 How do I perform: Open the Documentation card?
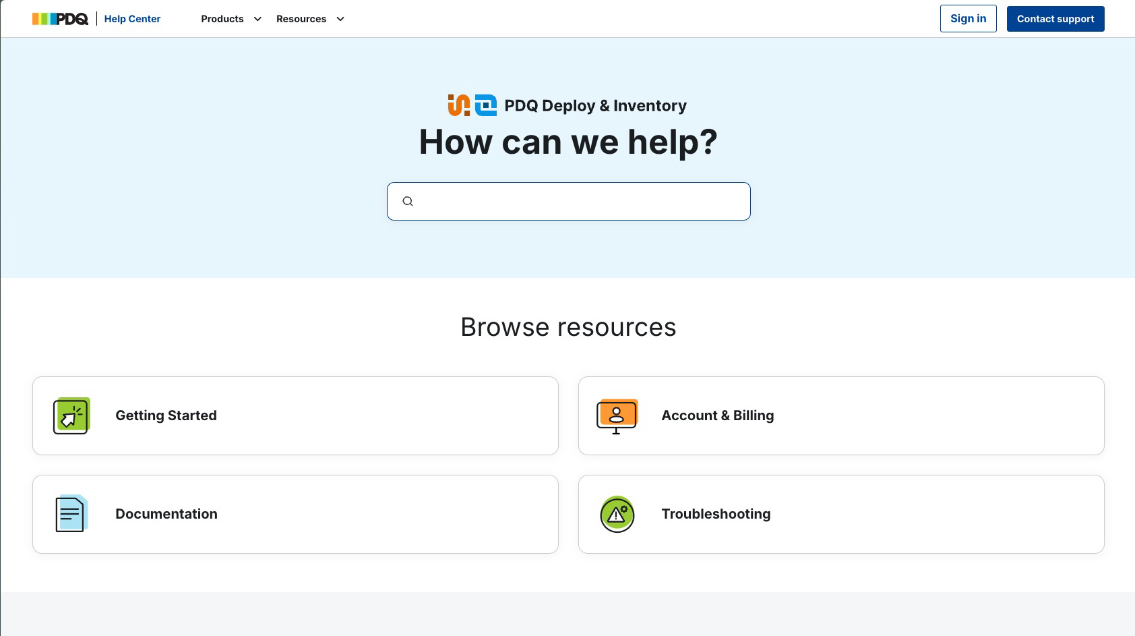pyautogui.click(x=295, y=514)
